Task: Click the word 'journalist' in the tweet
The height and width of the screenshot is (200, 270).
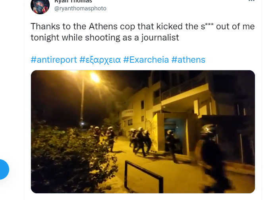Action: click(160, 38)
